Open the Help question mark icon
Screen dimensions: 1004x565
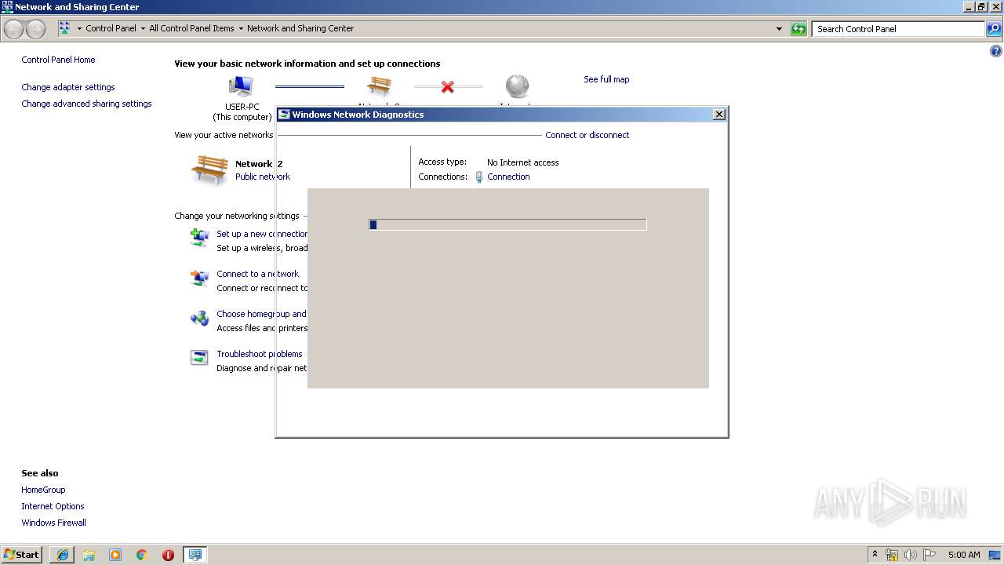(x=996, y=52)
